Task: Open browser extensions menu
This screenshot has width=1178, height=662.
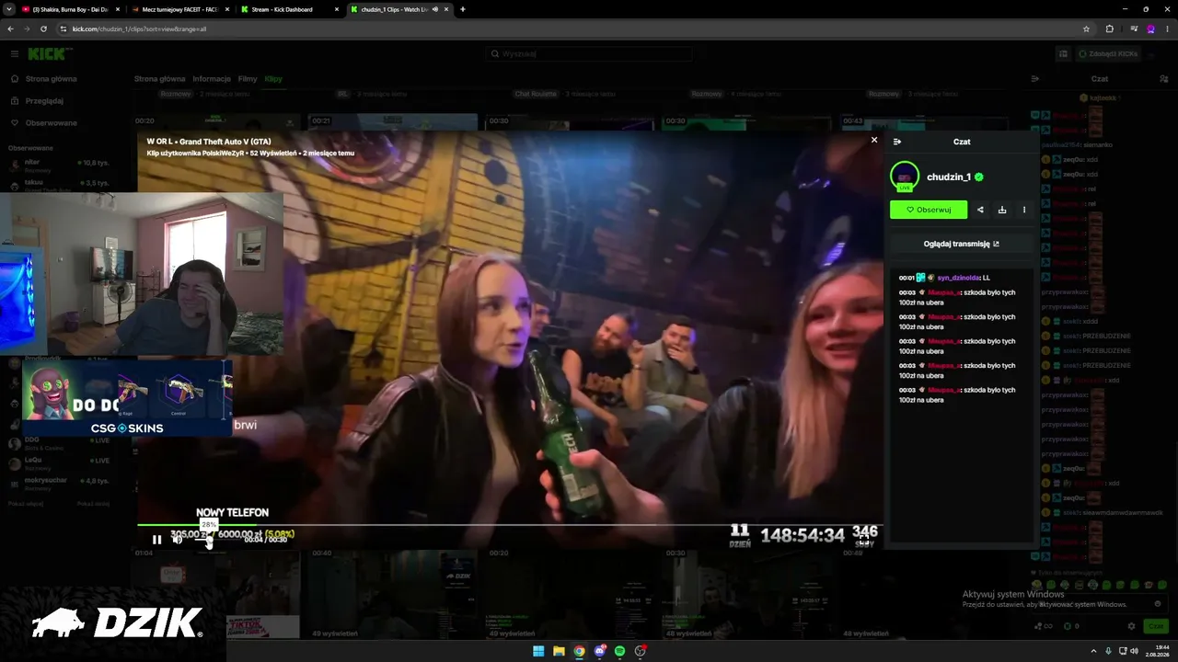Action: 1109,29
